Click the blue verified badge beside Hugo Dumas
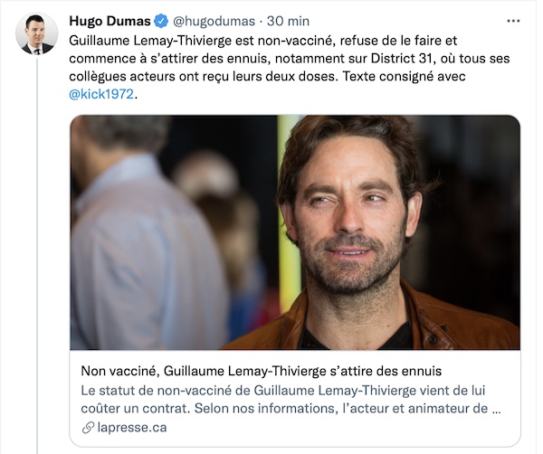The width and height of the screenshot is (543, 454). [x=161, y=21]
